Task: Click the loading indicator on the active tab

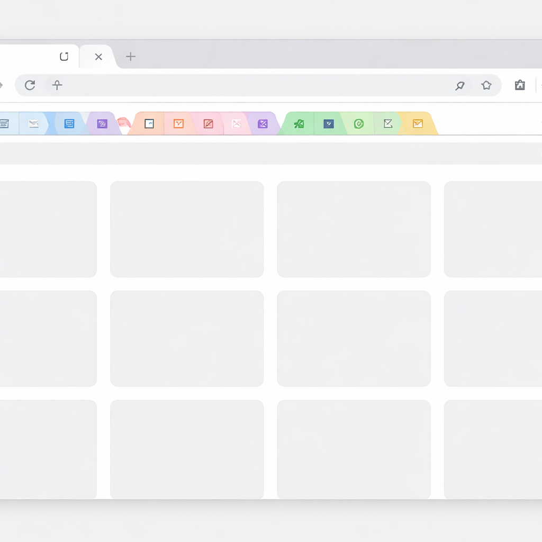Action: coord(64,57)
